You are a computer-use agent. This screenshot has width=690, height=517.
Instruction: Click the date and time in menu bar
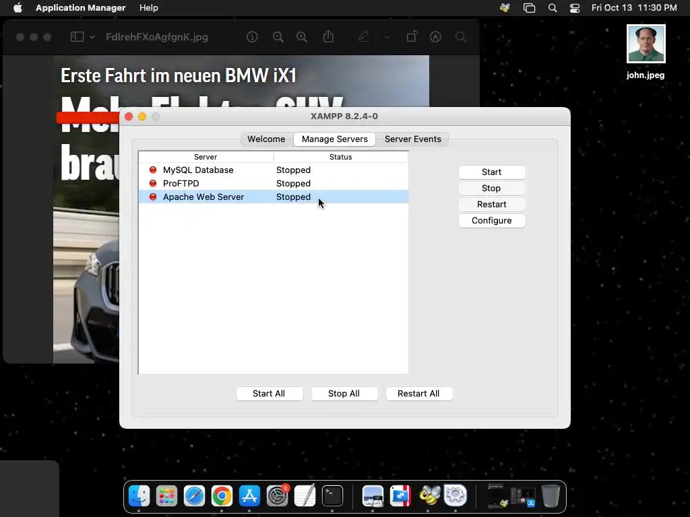[633, 8]
